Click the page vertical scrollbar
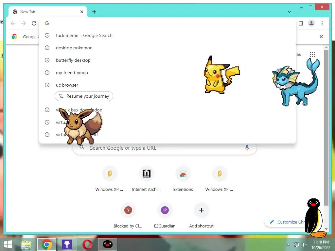The width and height of the screenshot is (335, 251). [326, 127]
